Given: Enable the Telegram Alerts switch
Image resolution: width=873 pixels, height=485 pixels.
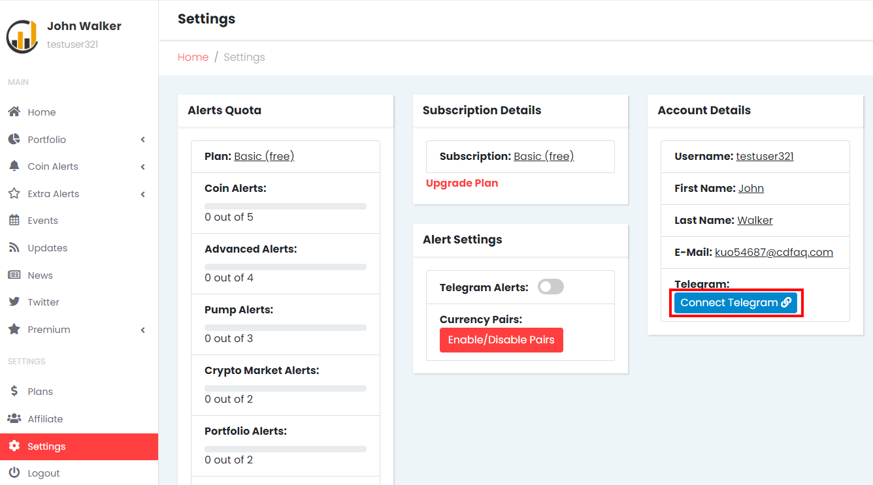Looking at the screenshot, I should [x=550, y=287].
